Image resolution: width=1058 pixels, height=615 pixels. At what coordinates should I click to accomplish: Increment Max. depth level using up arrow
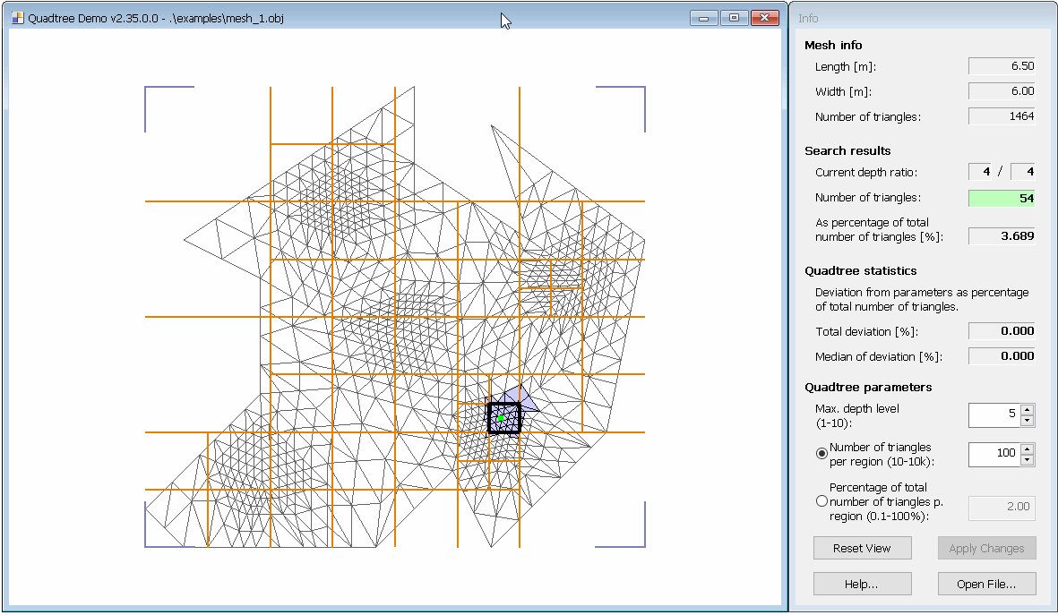(1027, 410)
